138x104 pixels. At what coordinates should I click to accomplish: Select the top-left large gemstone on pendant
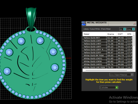click(21, 41)
